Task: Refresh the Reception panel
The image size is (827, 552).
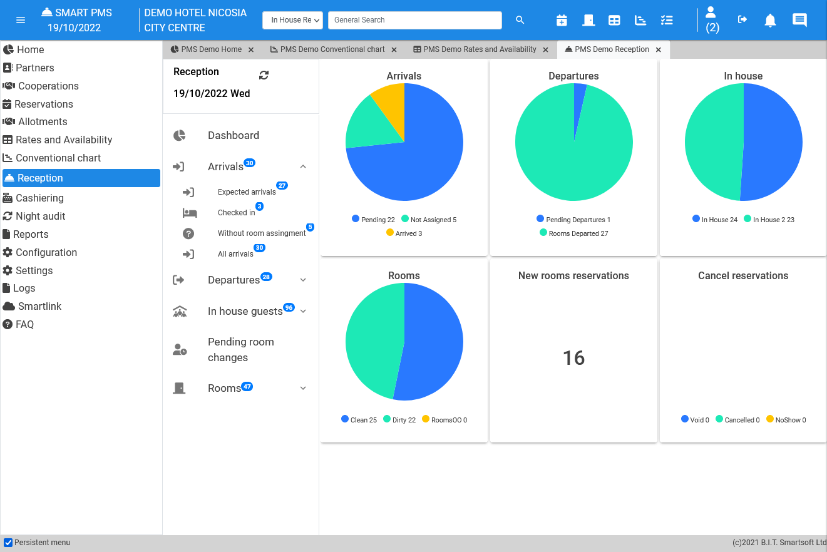Action: coord(264,75)
